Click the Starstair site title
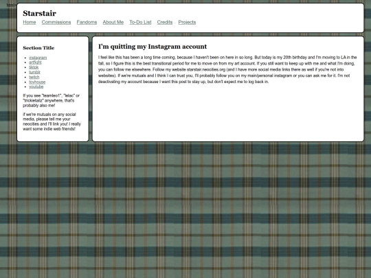Viewport: 371px width, 278px height. pos(40,13)
